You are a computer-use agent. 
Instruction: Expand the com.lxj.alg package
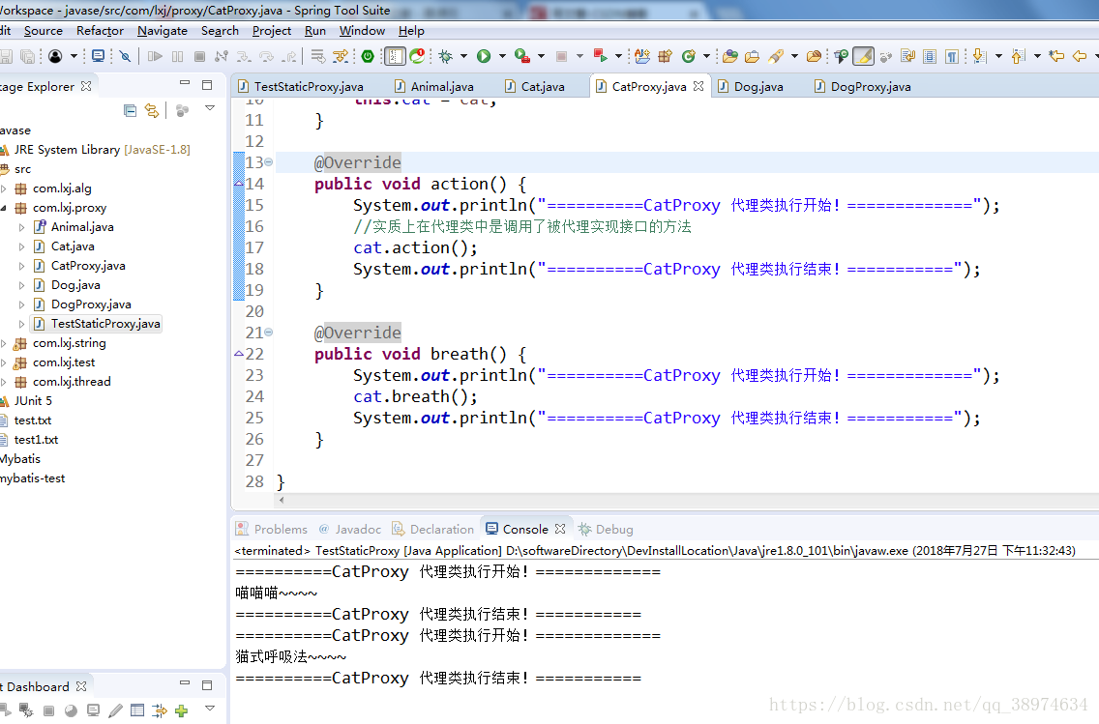pos(4,188)
